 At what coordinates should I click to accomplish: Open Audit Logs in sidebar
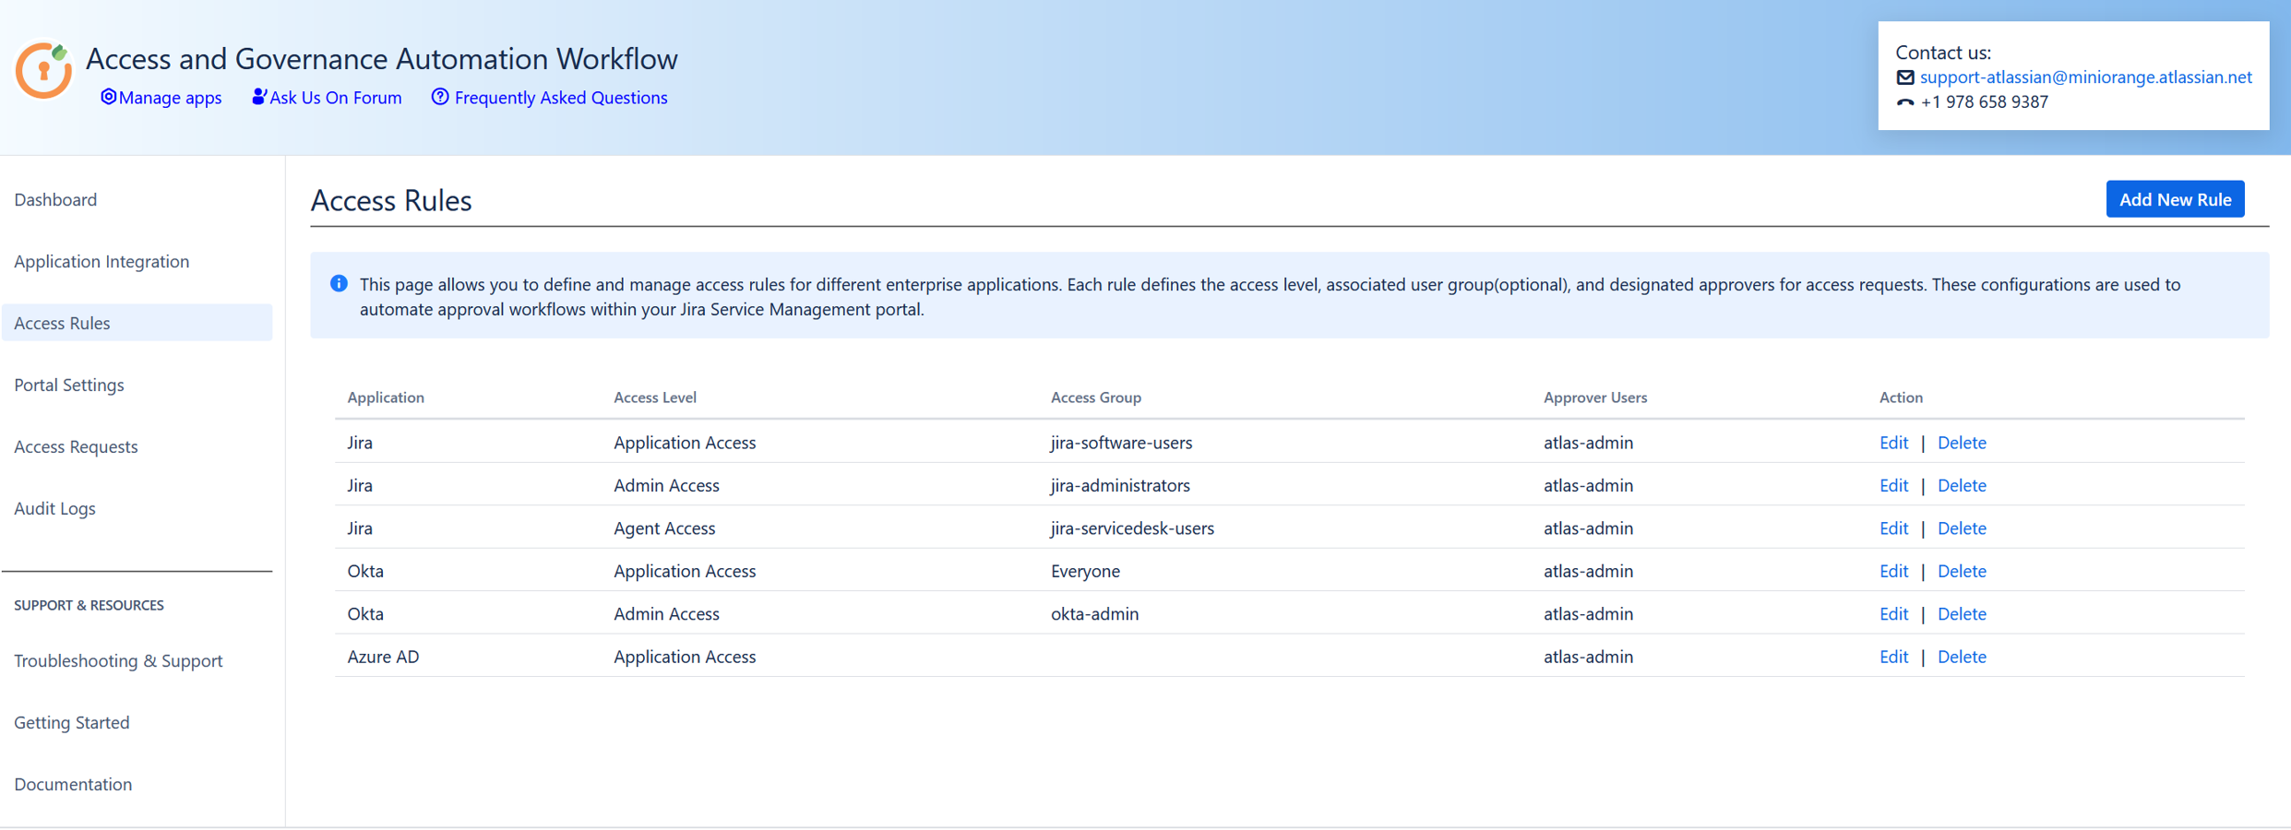click(54, 508)
